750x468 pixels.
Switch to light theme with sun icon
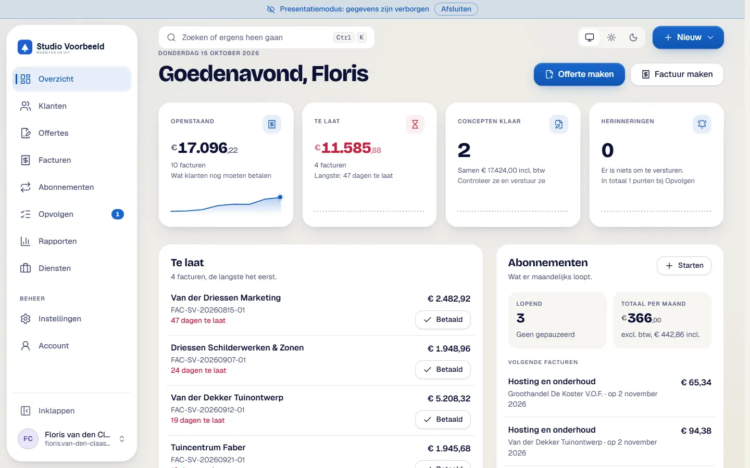point(611,37)
